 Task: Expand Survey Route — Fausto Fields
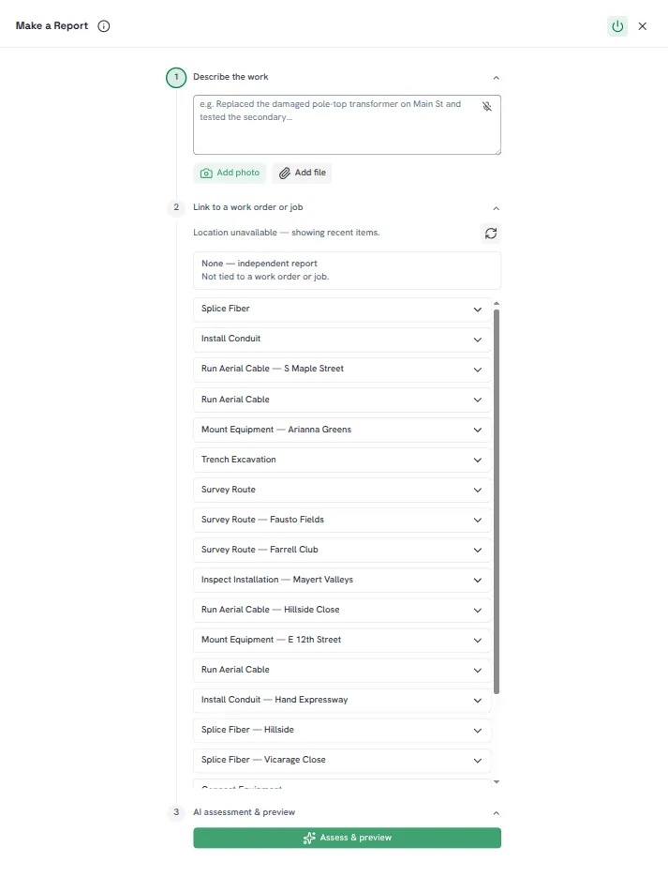tap(342, 520)
